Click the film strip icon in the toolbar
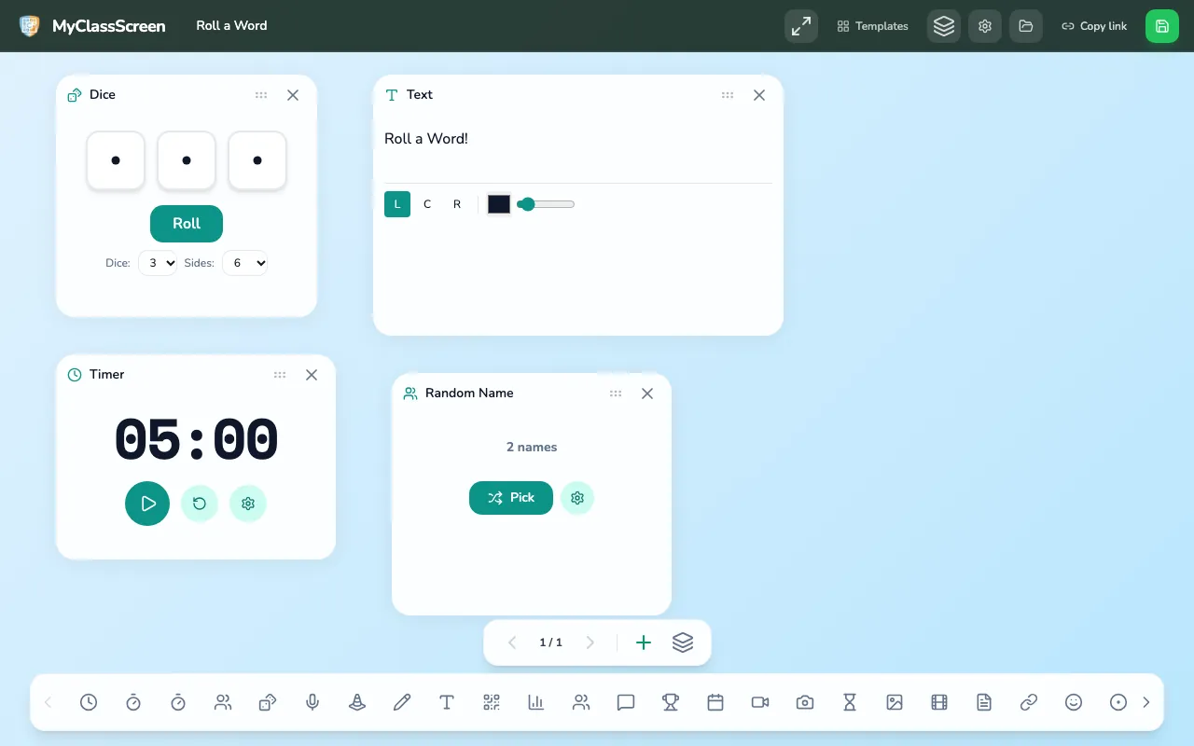The width and height of the screenshot is (1194, 746). point(939,702)
